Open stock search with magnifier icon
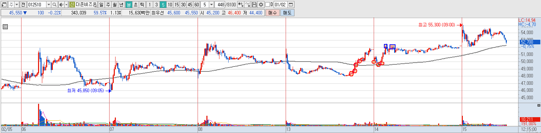Image resolution: width=541 pixels, height=133 pixels. pyautogui.click(x=55, y=5)
